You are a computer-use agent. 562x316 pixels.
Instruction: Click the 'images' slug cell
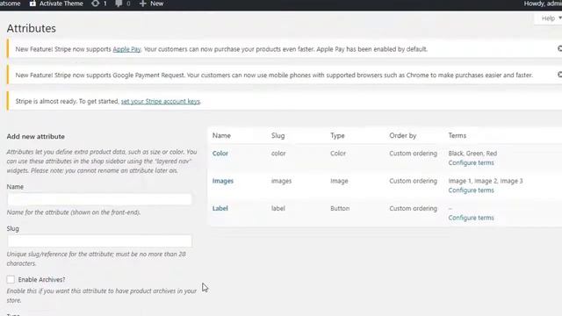281,181
